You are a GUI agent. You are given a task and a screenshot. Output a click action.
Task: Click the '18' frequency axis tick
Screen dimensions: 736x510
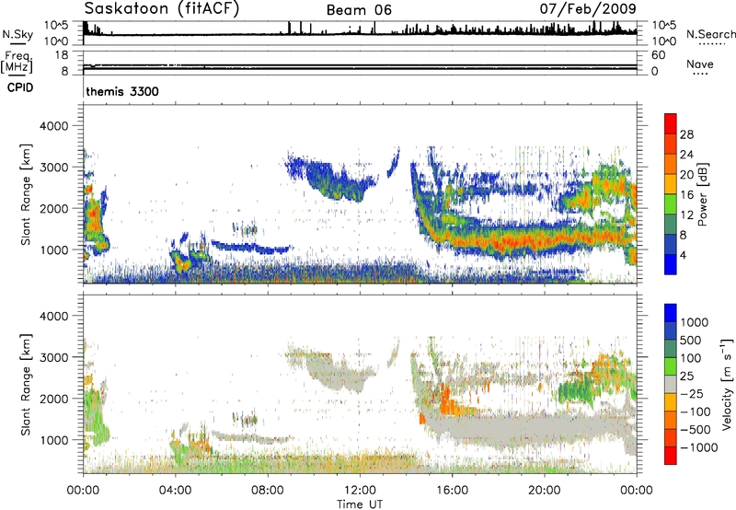point(62,55)
